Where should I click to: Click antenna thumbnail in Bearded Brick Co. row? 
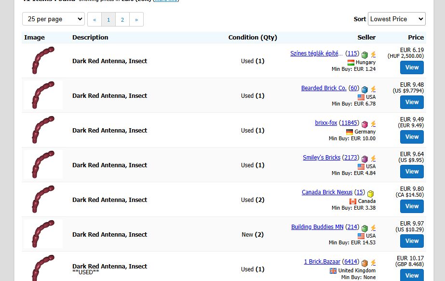(43, 95)
